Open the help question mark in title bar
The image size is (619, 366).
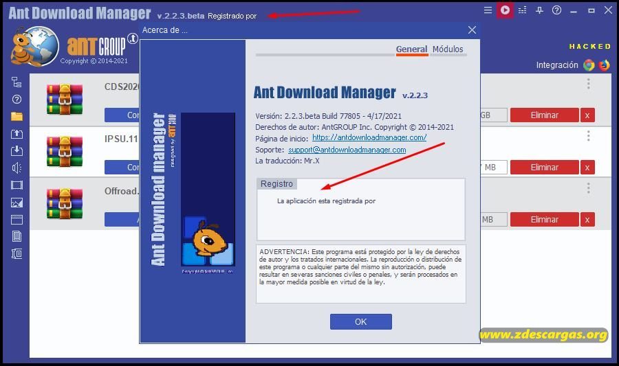click(x=556, y=10)
